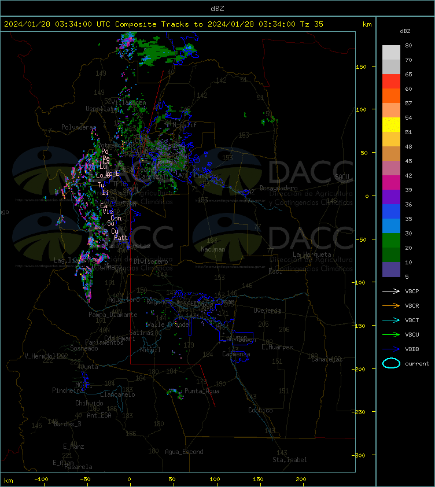Viewport: 435px width, 487px height.
Task: Click the 'VBBB' legend label
Action: point(412,349)
